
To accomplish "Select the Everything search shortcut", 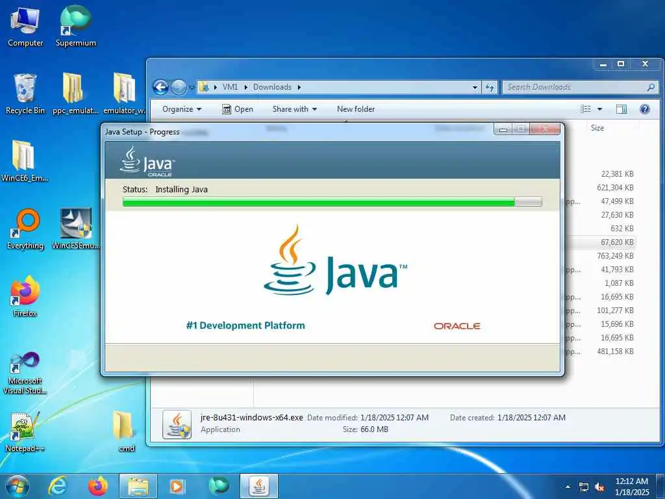I will click(x=25, y=229).
